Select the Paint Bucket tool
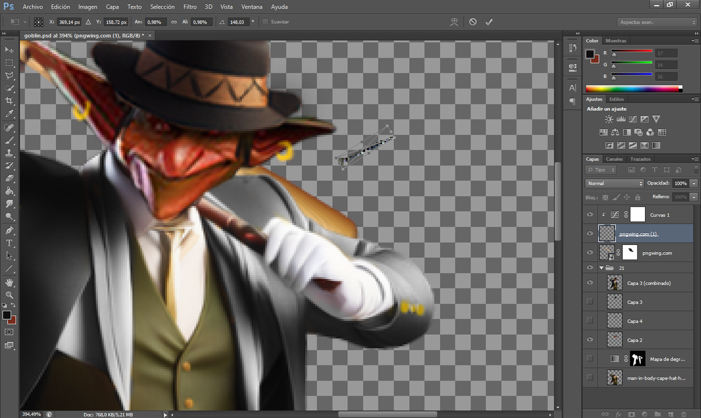 point(9,191)
